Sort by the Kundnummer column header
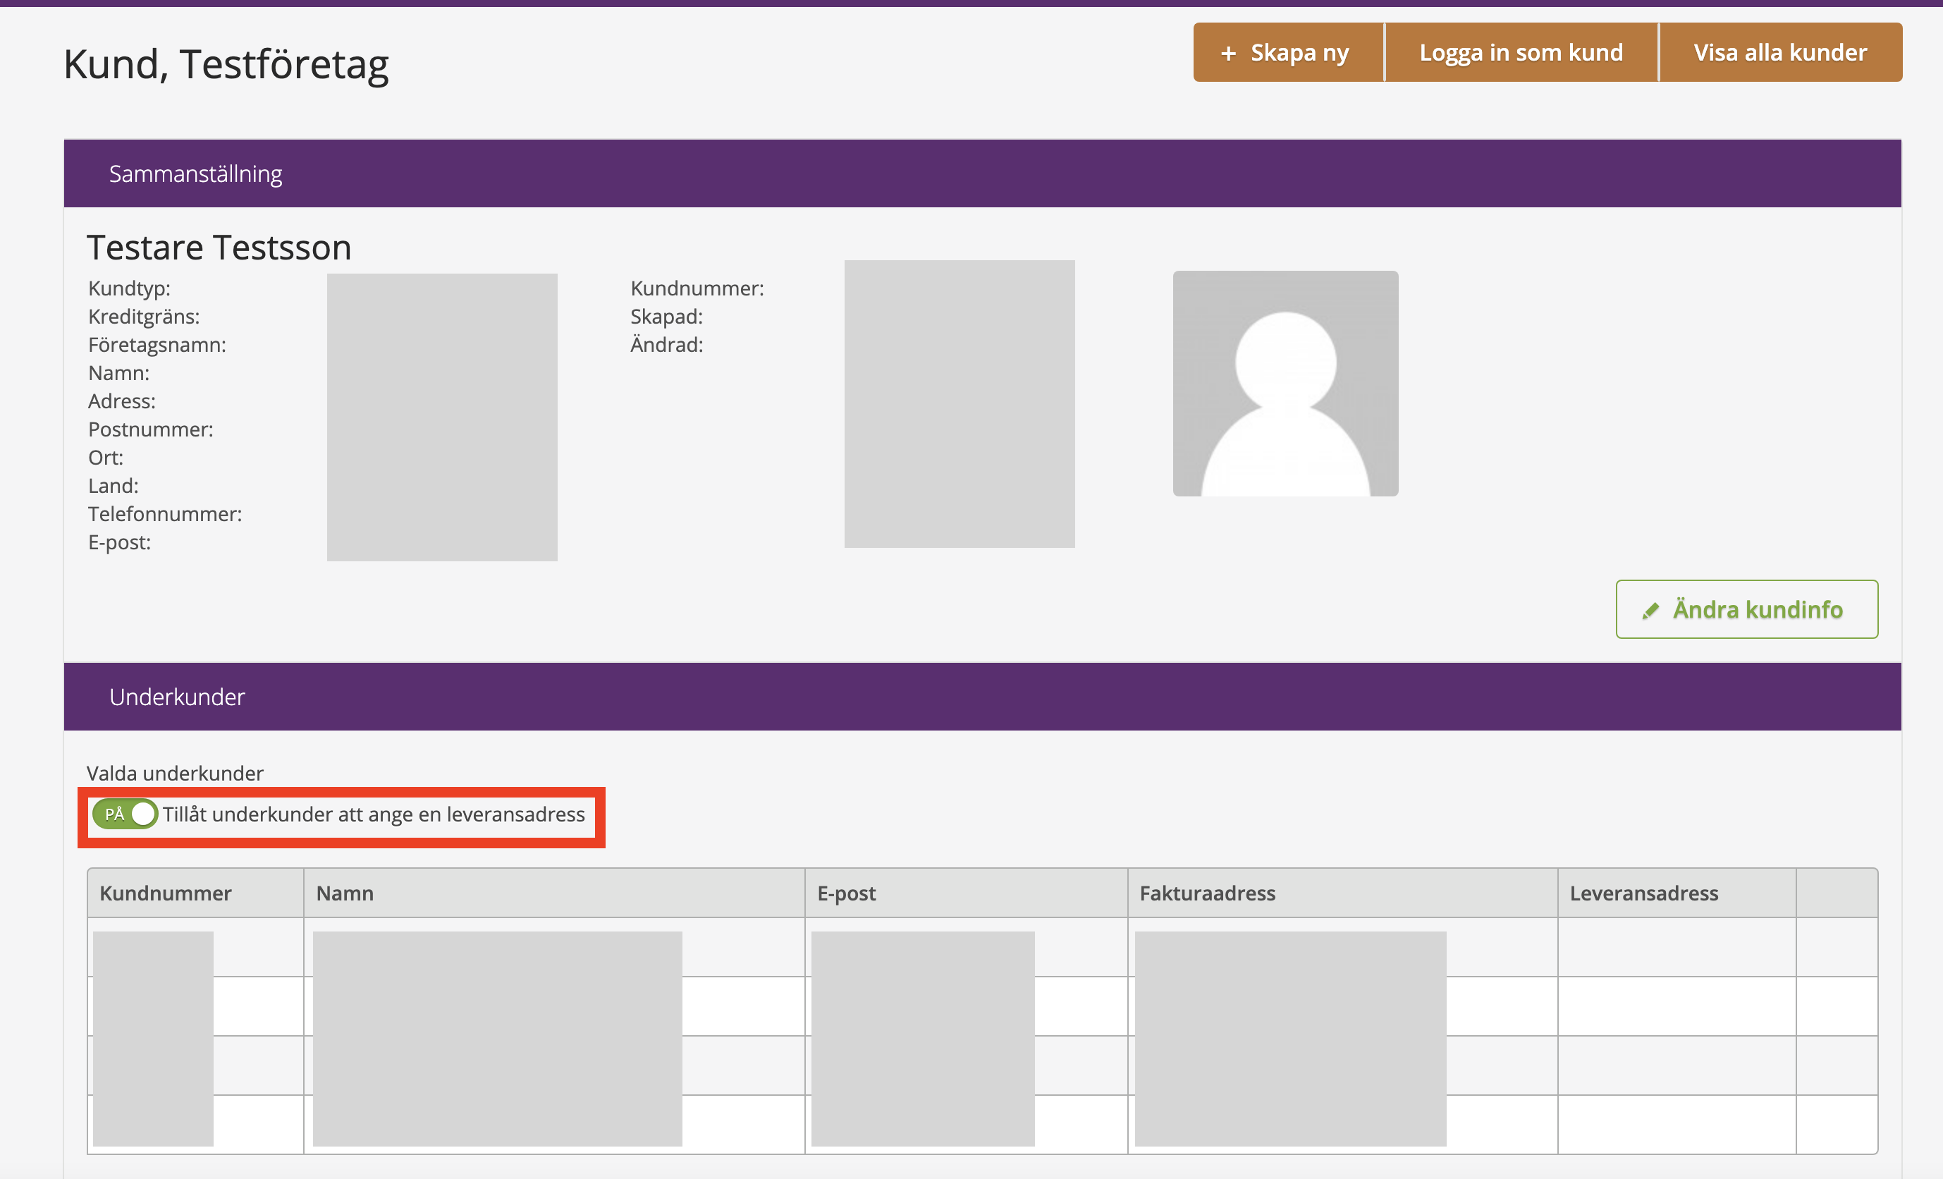The width and height of the screenshot is (1943, 1179). coord(195,893)
